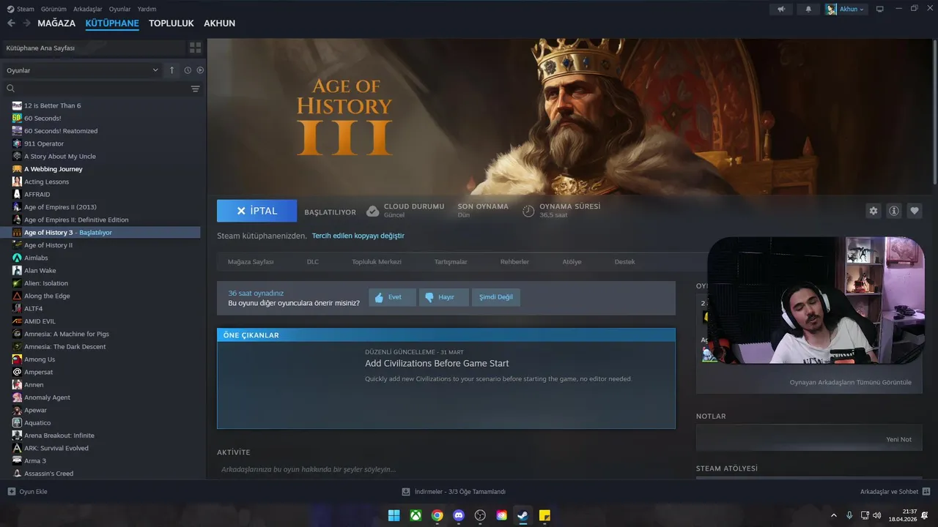Open the Windows Start menu
938x527 pixels.
[x=394, y=515]
